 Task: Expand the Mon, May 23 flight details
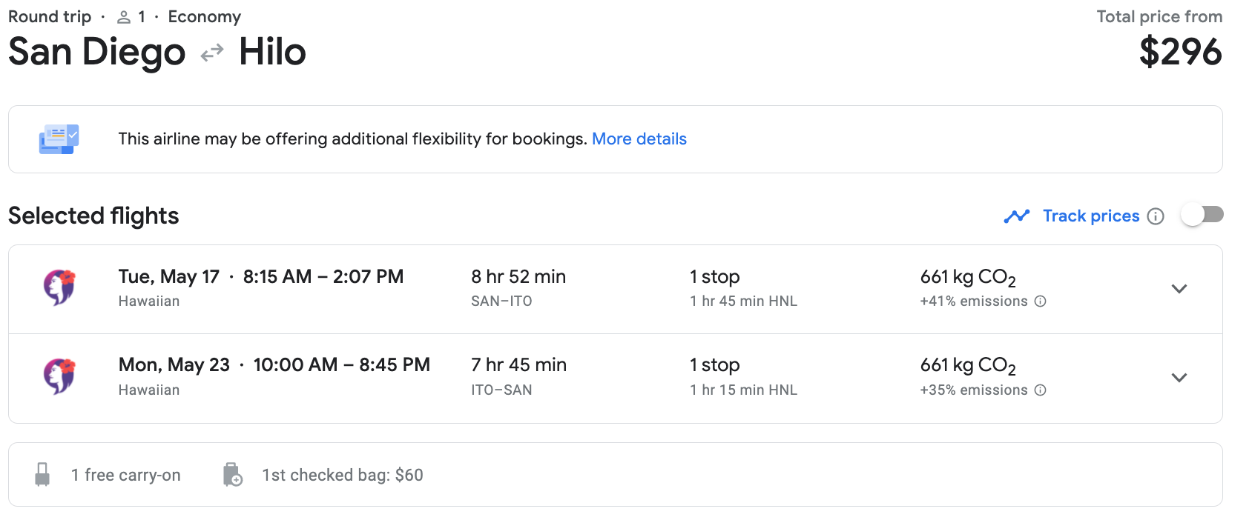[1179, 378]
